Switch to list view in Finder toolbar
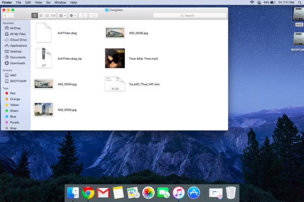Screen dimensions: 304x202 click(x=41, y=16)
